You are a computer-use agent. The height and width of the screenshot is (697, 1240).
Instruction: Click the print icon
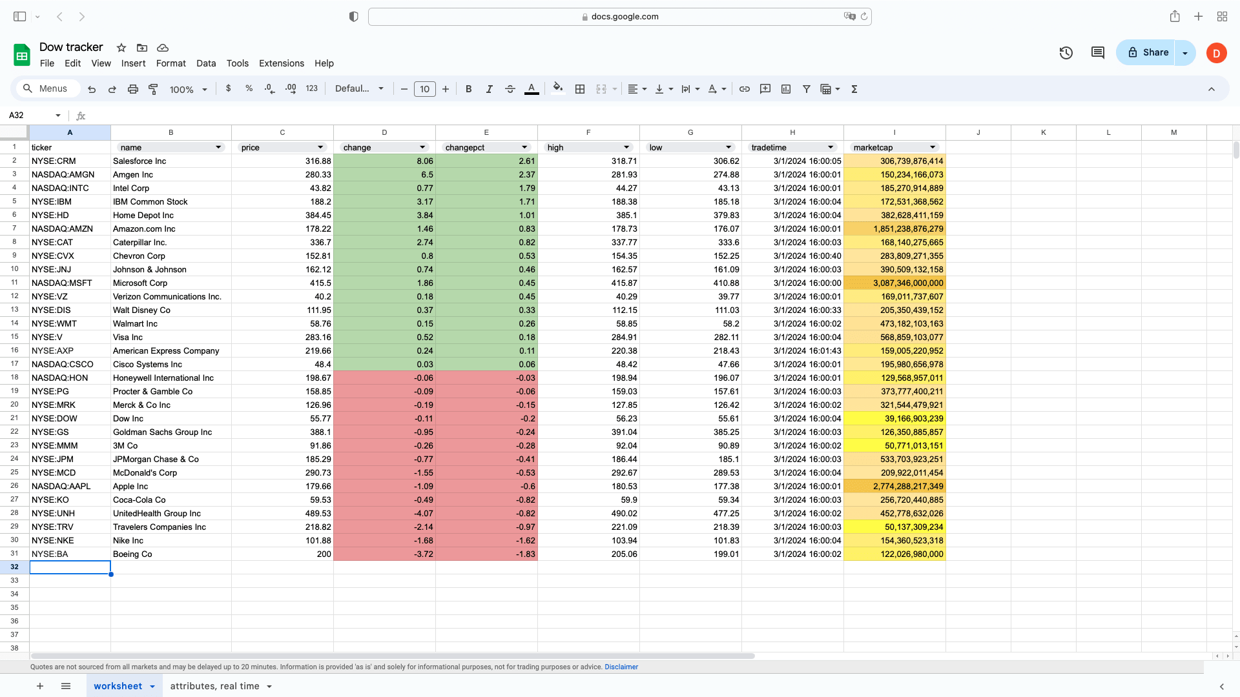click(133, 89)
